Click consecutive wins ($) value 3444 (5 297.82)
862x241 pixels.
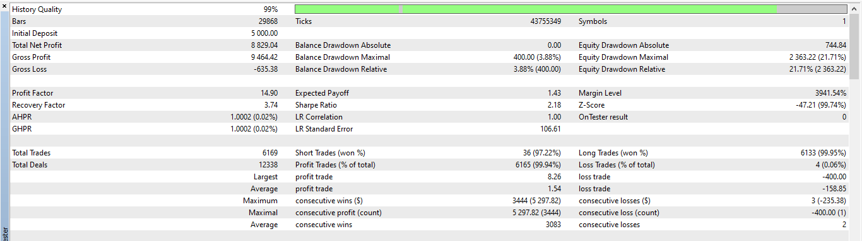(537, 201)
